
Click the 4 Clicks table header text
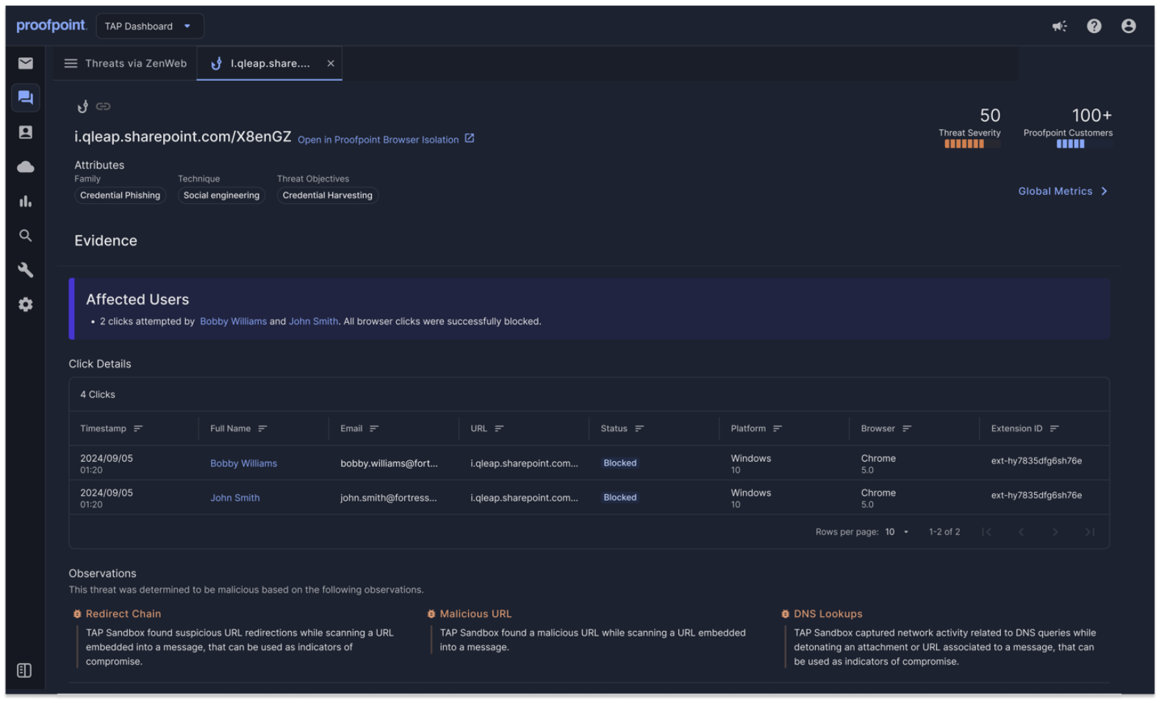tap(98, 395)
